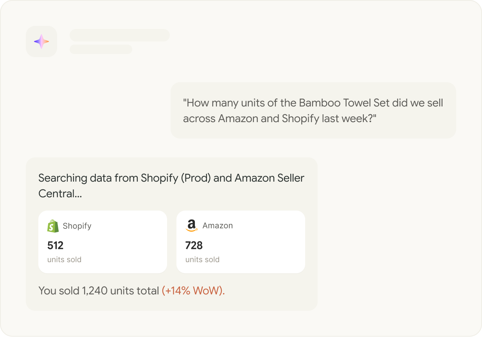
Task: Click the short placeholder subtitle bar
Action: (x=101, y=49)
